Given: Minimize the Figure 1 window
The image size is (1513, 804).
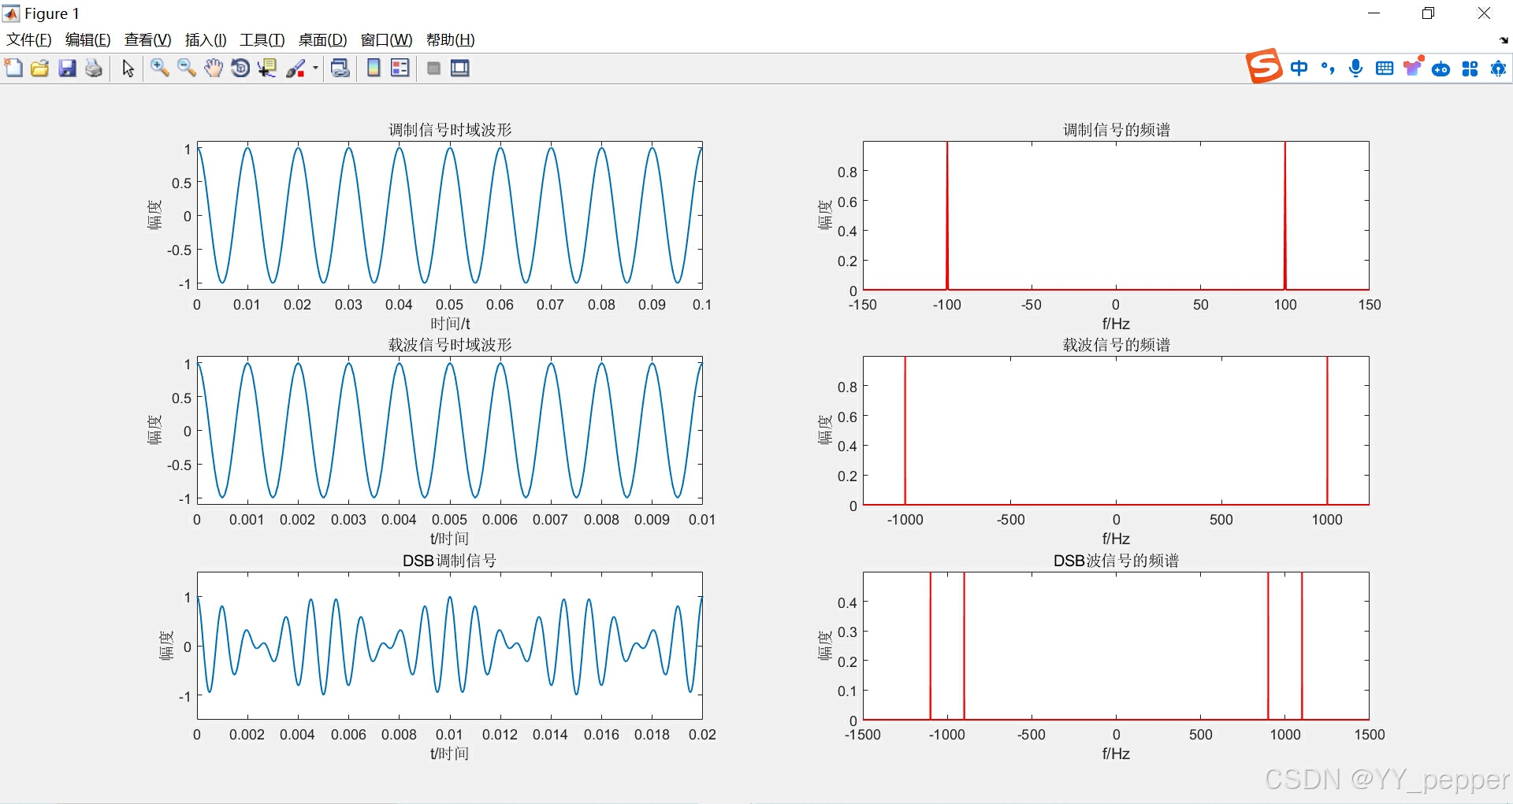Looking at the screenshot, I should tap(1374, 13).
